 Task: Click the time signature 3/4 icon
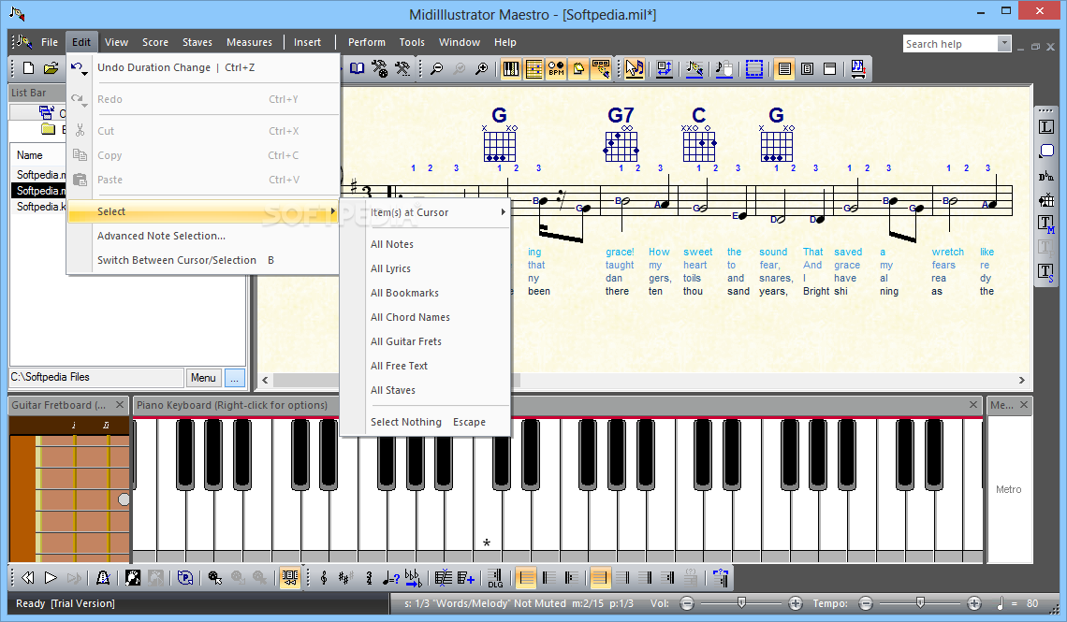point(368,578)
